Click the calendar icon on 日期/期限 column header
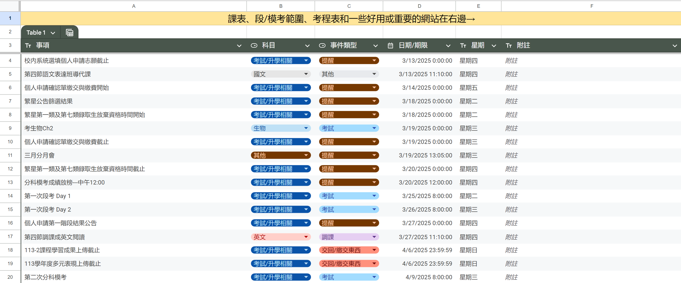The width and height of the screenshot is (681, 283). click(x=391, y=45)
